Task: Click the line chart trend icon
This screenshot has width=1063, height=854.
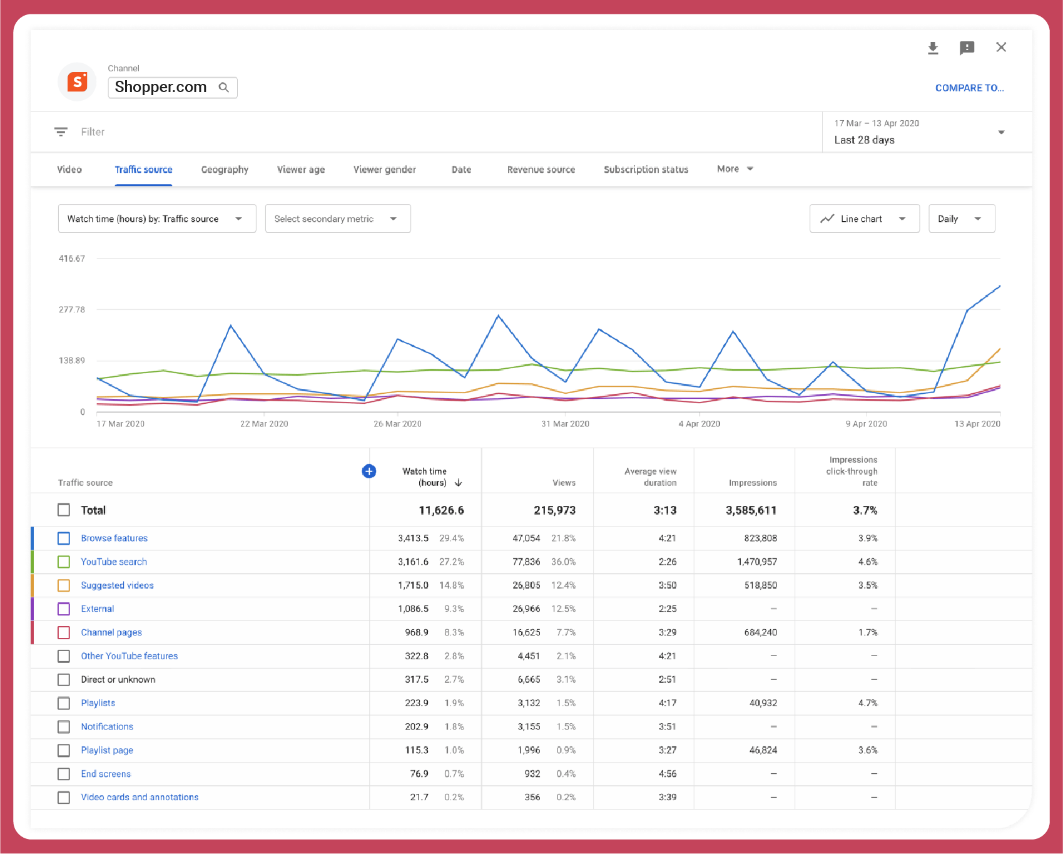Action: [827, 219]
